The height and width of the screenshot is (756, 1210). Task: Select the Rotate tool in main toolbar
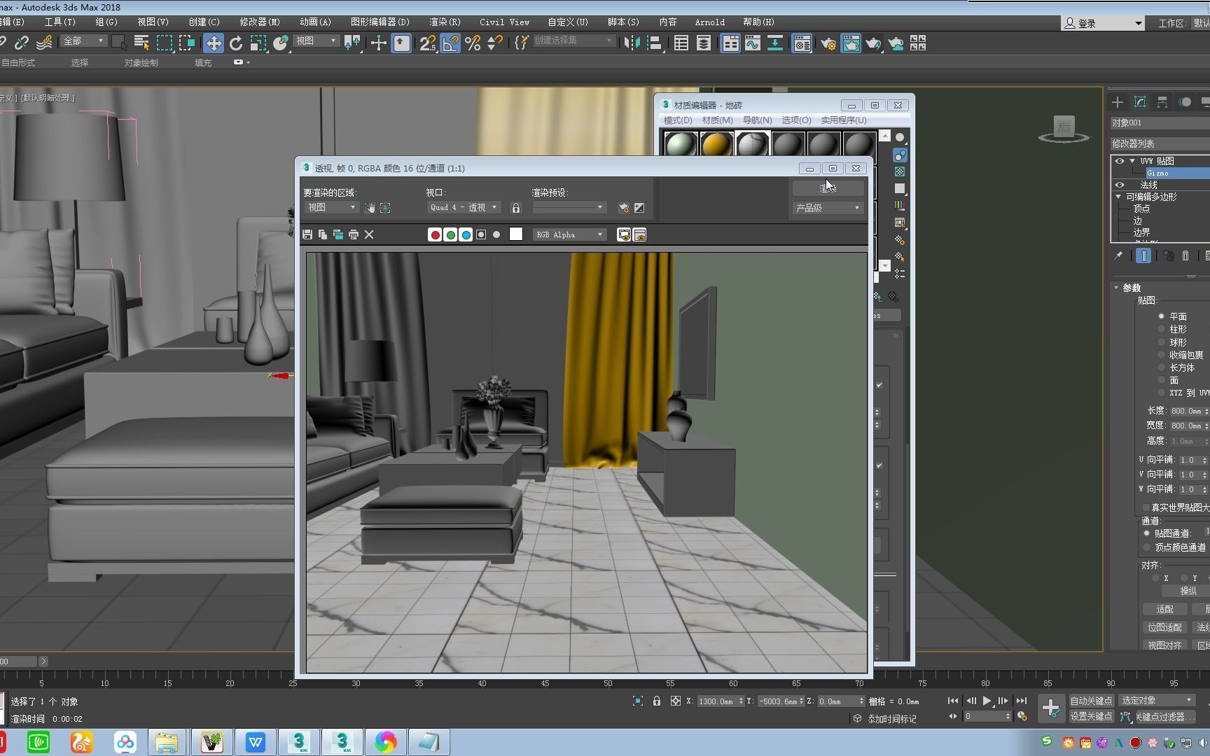[x=235, y=43]
